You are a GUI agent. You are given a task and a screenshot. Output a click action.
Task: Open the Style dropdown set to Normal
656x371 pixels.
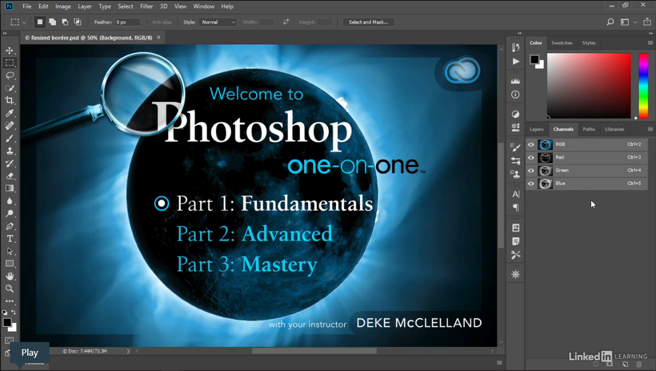218,22
